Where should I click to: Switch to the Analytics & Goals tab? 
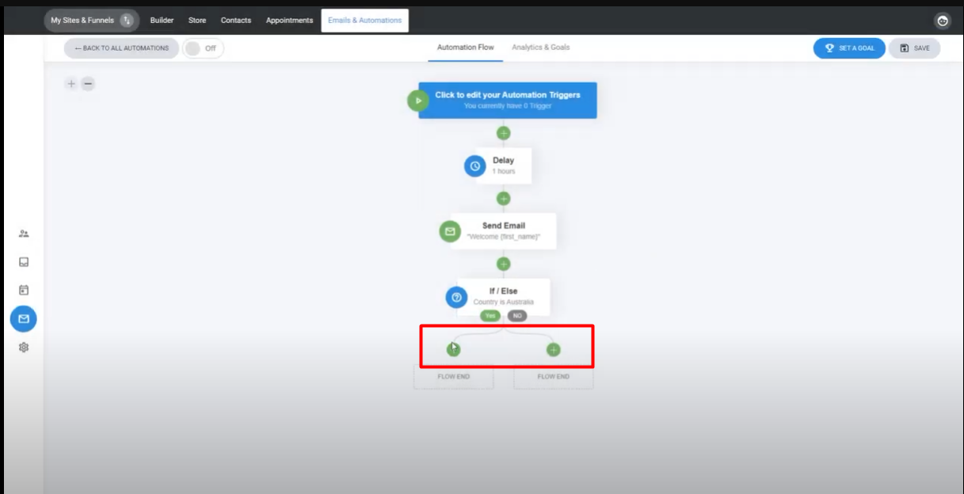[541, 47]
